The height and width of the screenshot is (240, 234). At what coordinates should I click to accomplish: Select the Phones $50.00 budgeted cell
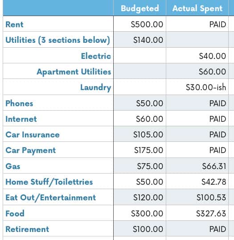click(140, 103)
